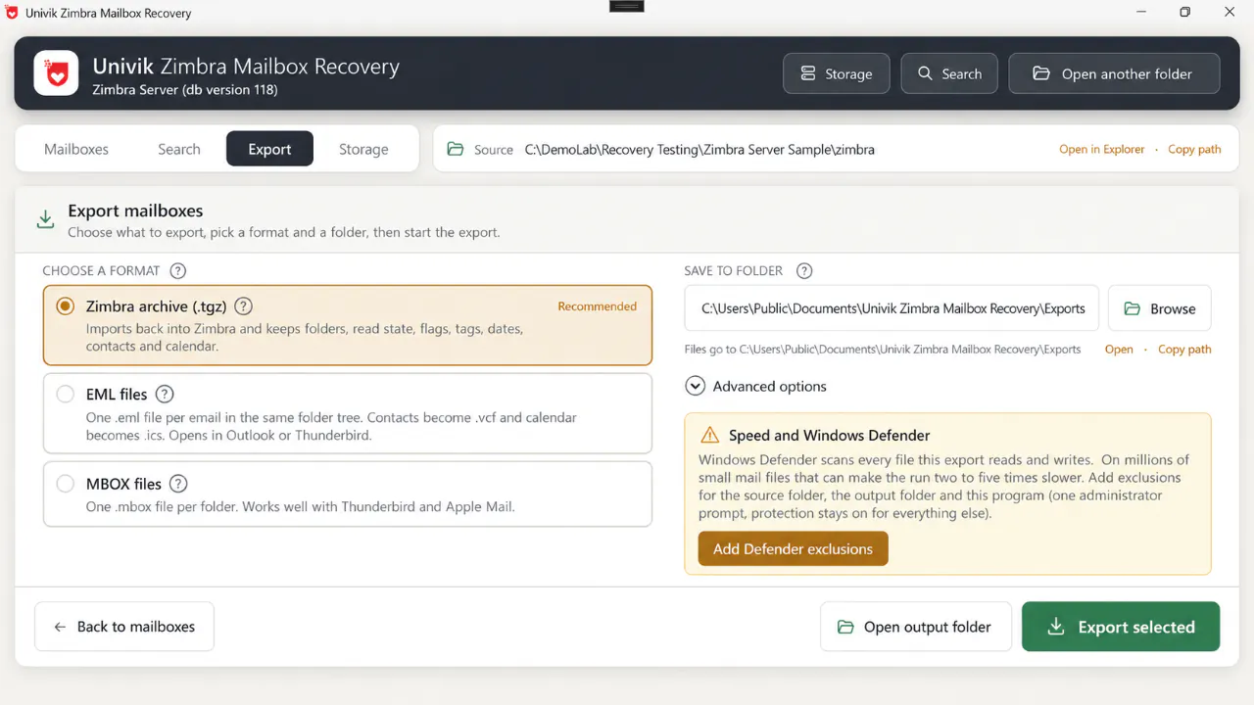Switch to the Mailboxes tab
The image size is (1254, 705).
[x=76, y=150]
